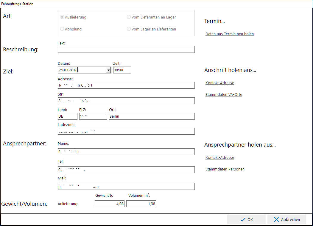Click the Daten aus Termin neu holen link

coord(230,34)
